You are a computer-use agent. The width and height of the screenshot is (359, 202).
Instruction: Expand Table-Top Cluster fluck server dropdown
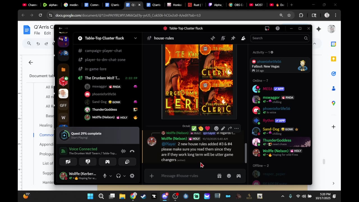tap(135, 38)
